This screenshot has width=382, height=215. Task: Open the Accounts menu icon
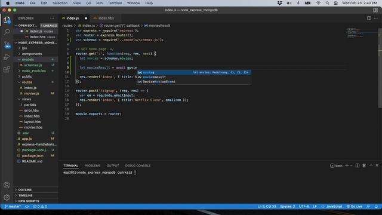[7, 185]
